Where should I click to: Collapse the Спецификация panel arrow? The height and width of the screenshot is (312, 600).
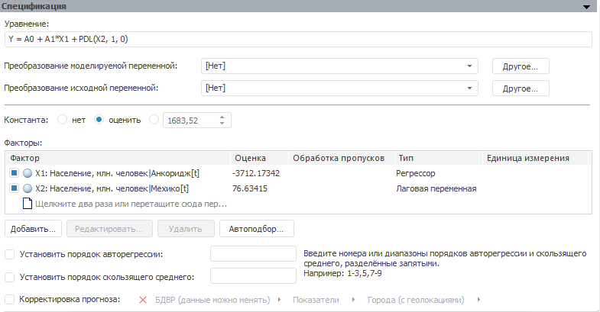(587, 6)
